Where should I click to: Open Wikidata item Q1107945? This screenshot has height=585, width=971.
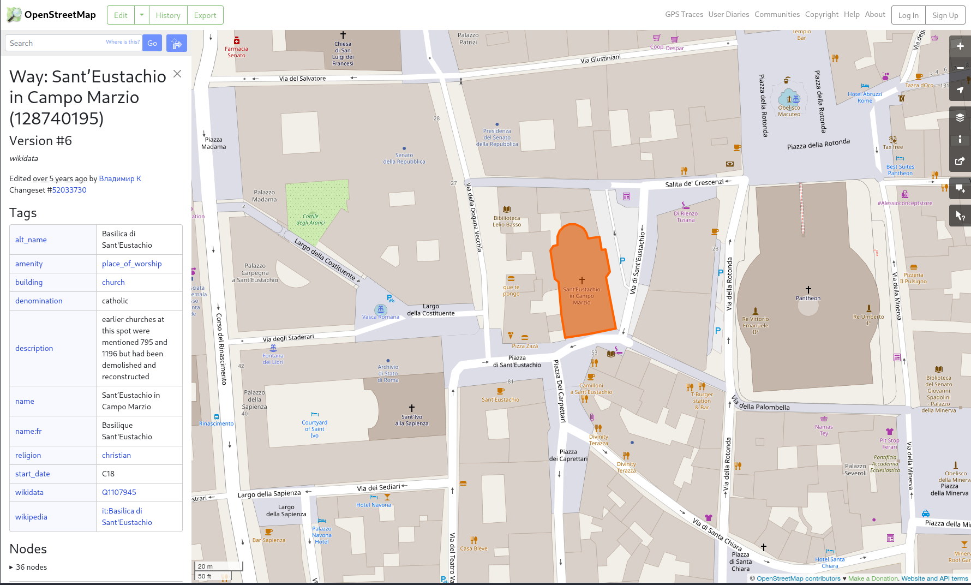[119, 492]
